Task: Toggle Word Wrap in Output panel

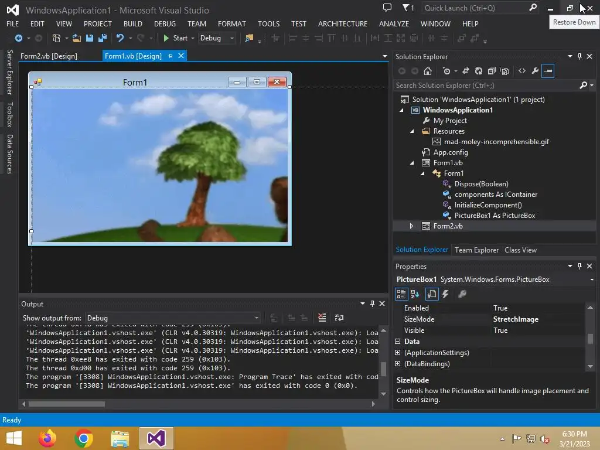Action: 339,318
